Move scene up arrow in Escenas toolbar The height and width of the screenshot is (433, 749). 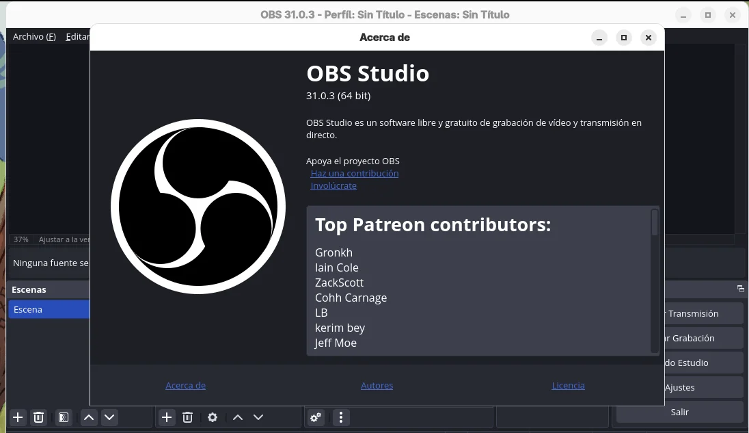click(x=89, y=417)
